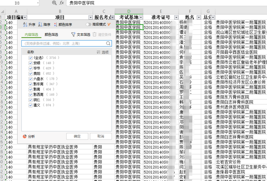Uncheck the 贵阳 checkbox
This screenshot has height=181, width=267.
31,73
